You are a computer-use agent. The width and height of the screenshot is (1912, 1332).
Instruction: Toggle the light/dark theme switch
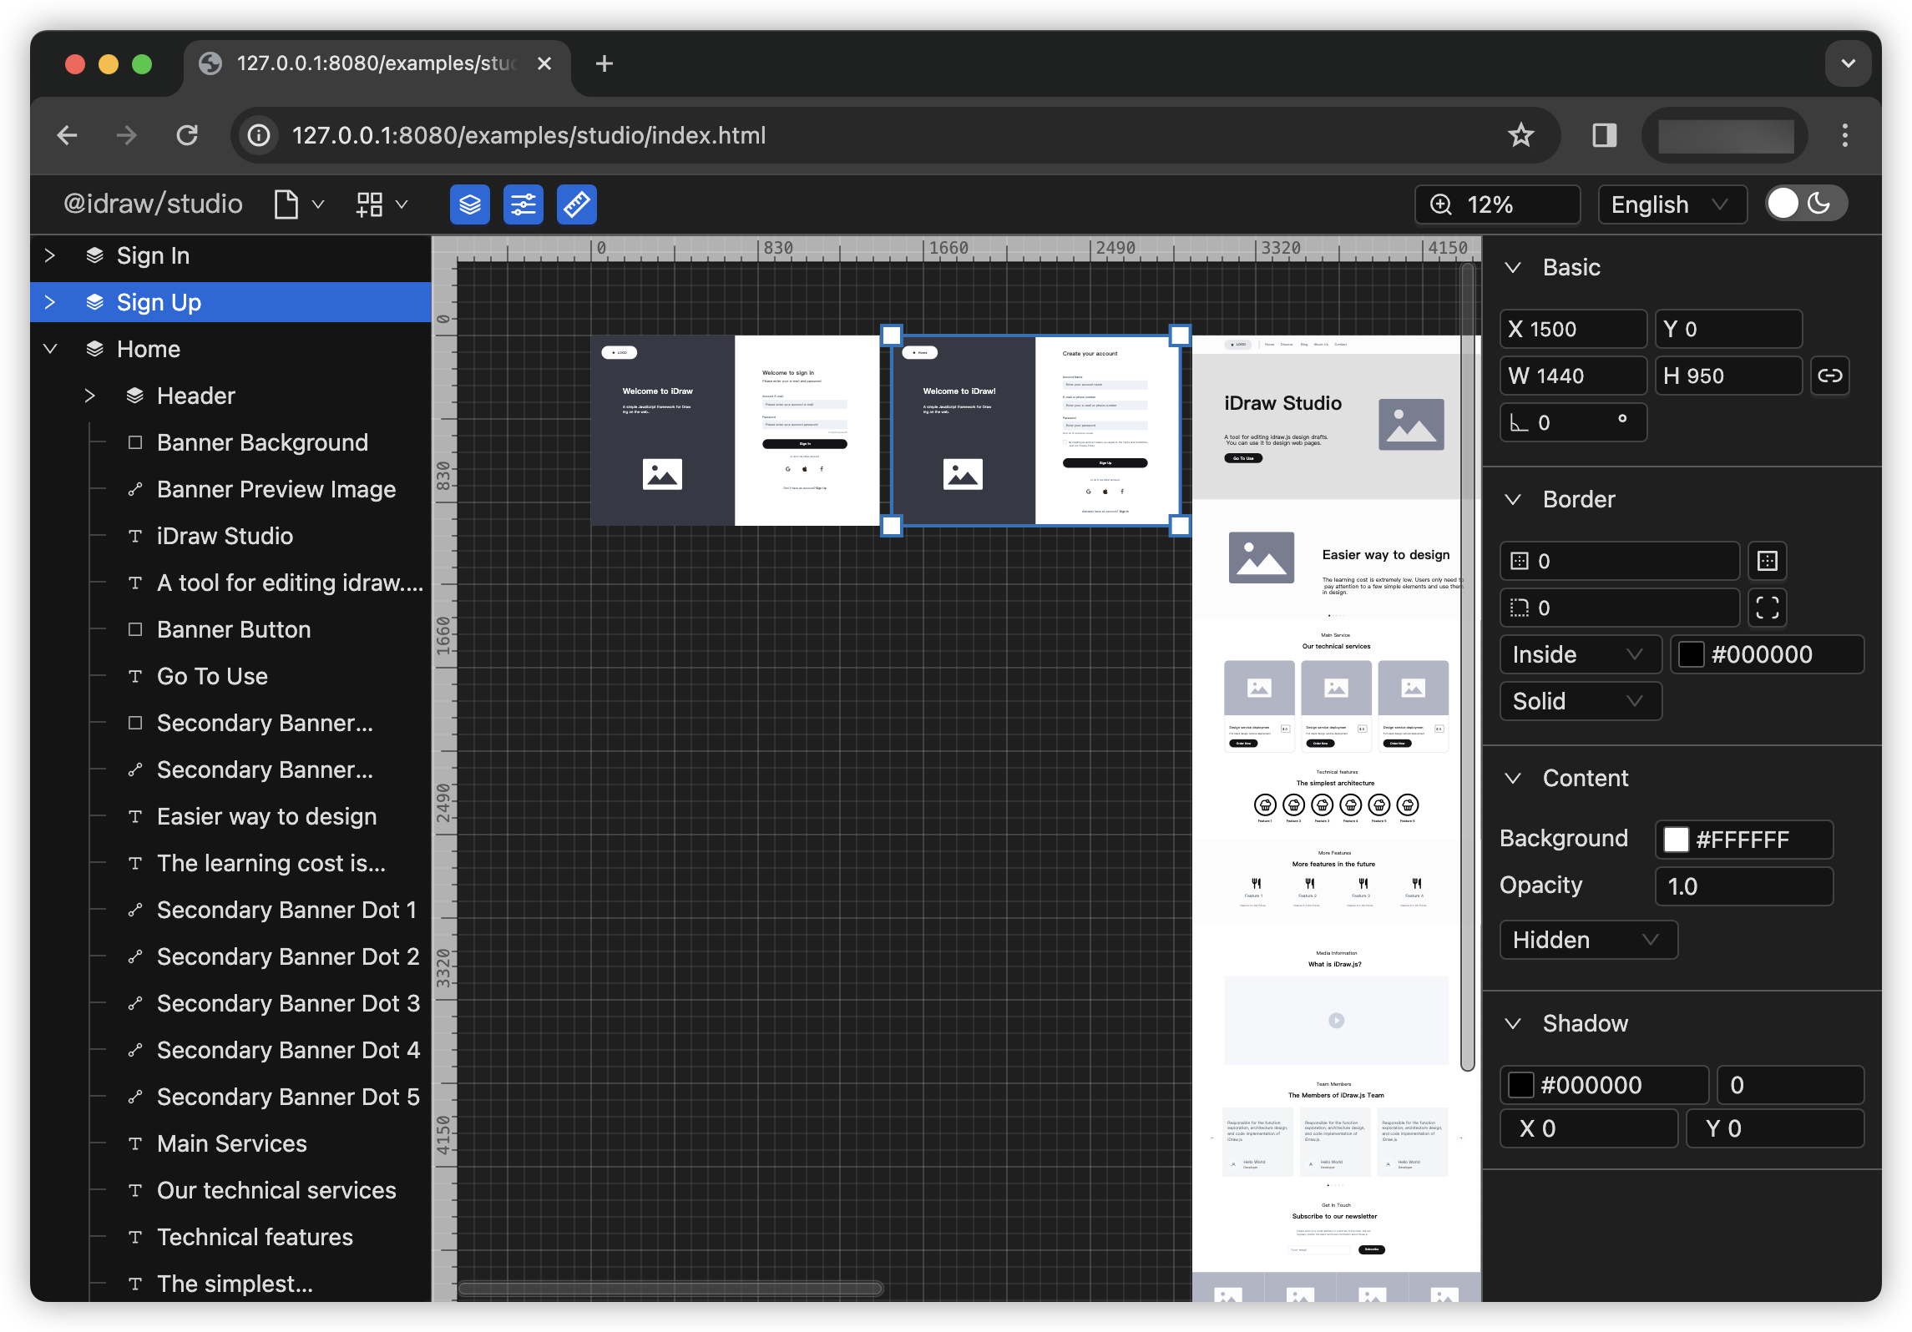tap(1805, 204)
